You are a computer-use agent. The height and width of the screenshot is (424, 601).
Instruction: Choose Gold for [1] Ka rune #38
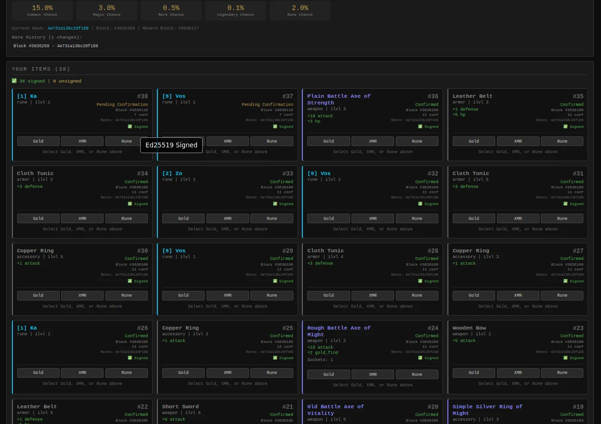point(38,141)
